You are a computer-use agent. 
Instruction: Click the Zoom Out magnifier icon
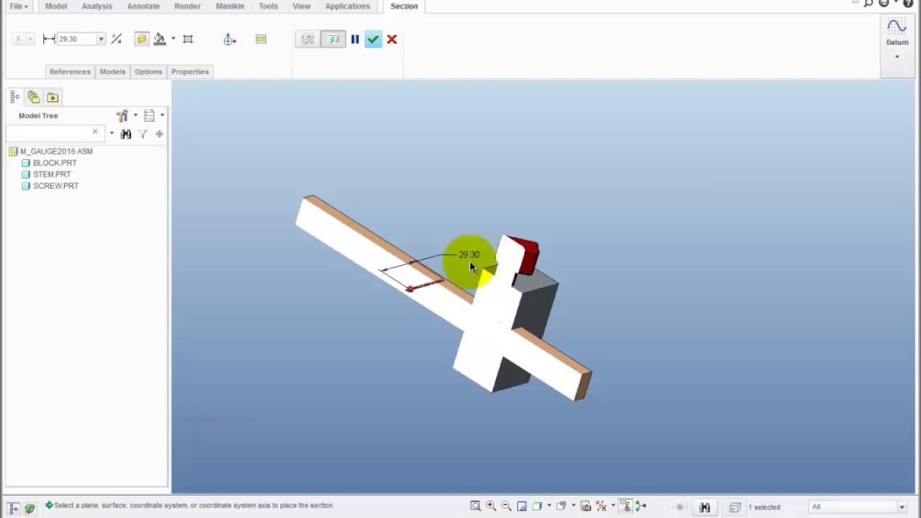507,506
